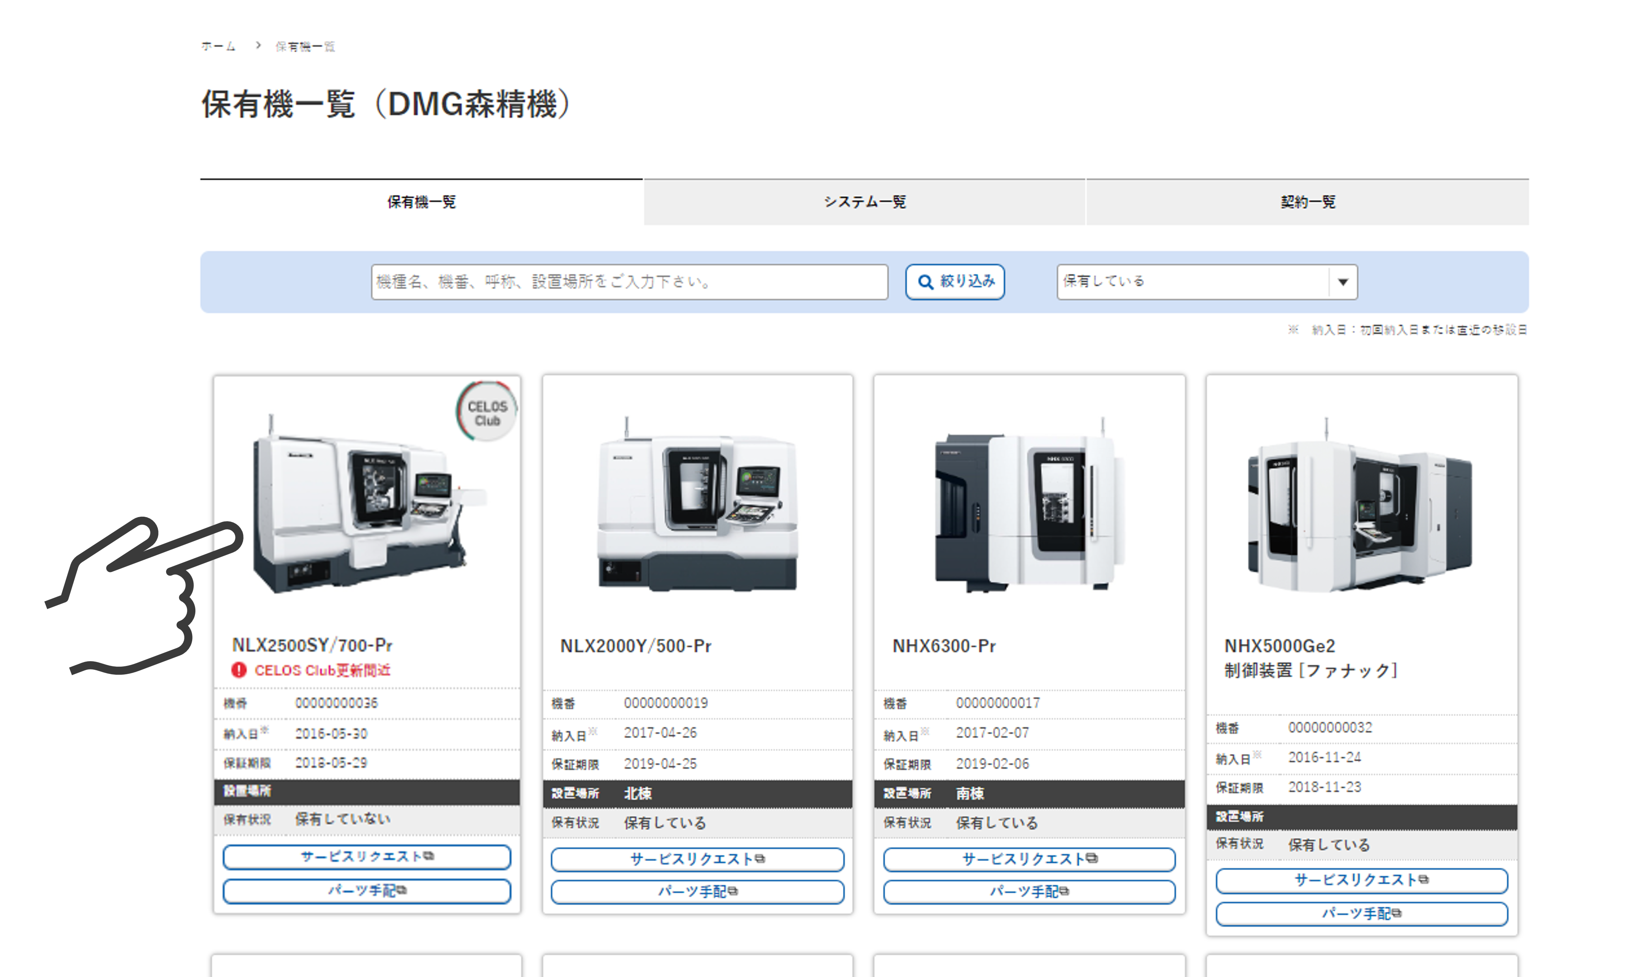
Task: Click サービスリクエスト for NHX6300-Pr
Action: coord(1029,859)
